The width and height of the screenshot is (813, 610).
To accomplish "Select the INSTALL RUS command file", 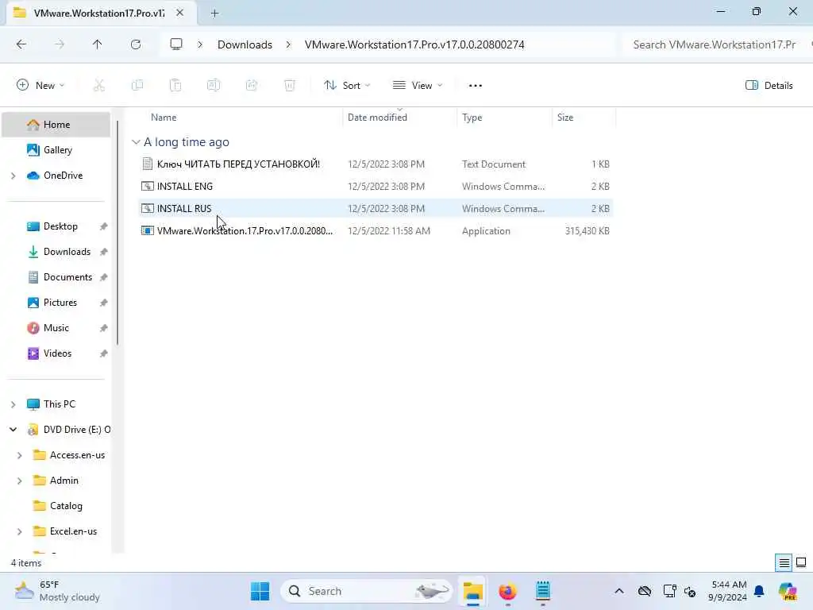I will tap(376, 209).
